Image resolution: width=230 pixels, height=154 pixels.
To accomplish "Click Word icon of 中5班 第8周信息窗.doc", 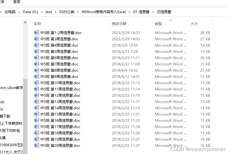I will click(36, 70).
